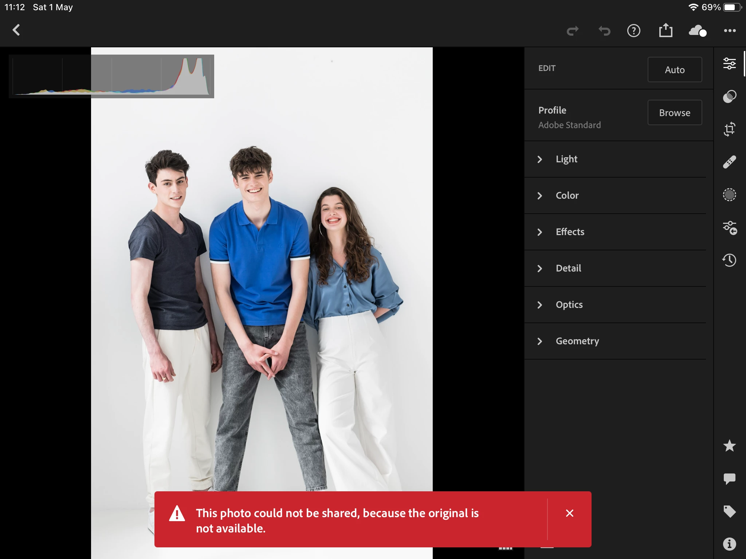Image resolution: width=746 pixels, height=559 pixels.
Task: Open the keywords tag icon
Action: (x=729, y=511)
